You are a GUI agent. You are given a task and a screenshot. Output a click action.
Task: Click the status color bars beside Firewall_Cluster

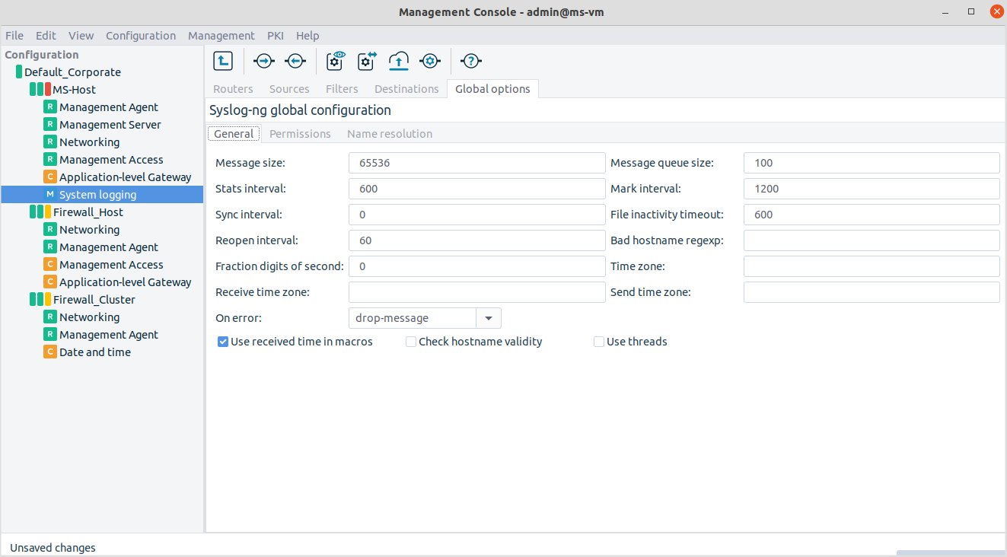(x=40, y=299)
